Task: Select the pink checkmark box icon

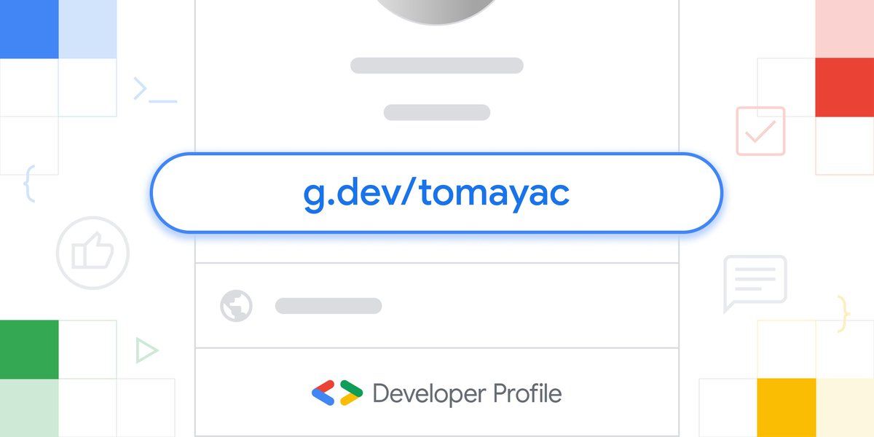Action: point(760,131)
